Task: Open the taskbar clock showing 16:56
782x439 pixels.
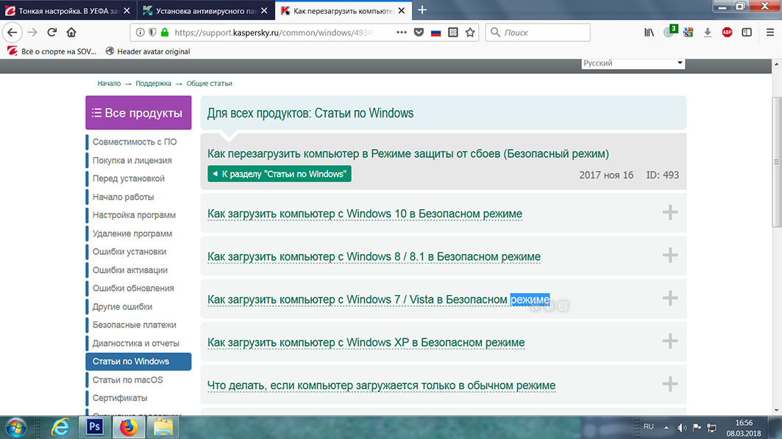Action: point(743,428)
